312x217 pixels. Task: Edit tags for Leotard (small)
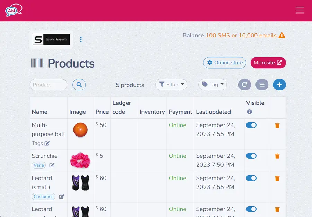click(61, 197)
